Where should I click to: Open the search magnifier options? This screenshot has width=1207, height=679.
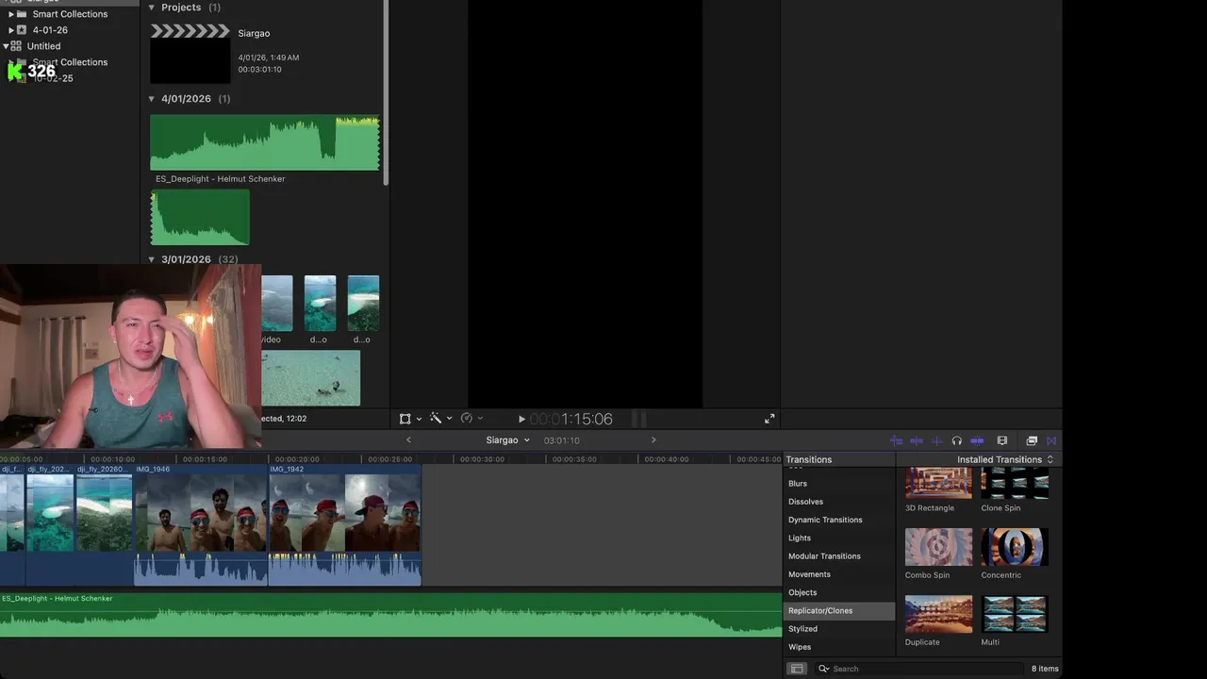pyautogui.click(x=823, y=669)
